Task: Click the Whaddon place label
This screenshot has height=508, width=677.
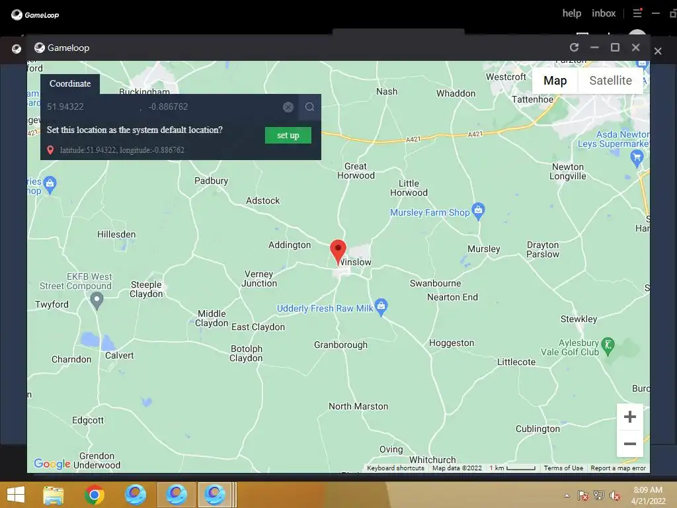Action: tap(456, 93)
